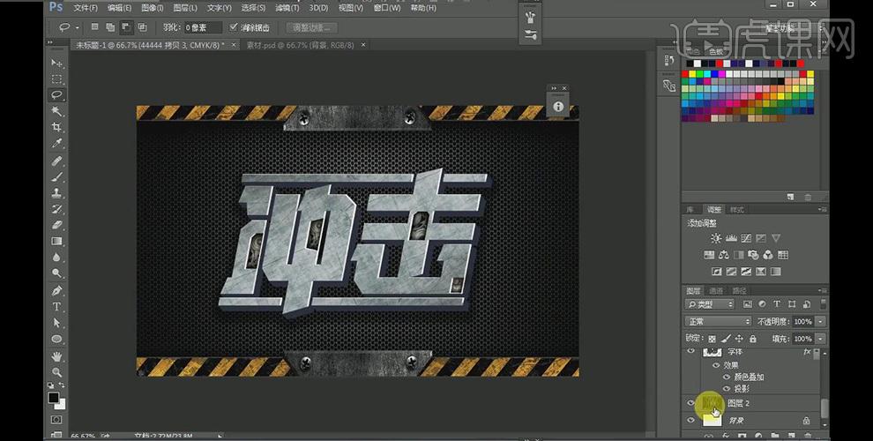The width and height of the screenshot is (873, 441).
Task: Open the 图像(I) menu
Action: 152,8
